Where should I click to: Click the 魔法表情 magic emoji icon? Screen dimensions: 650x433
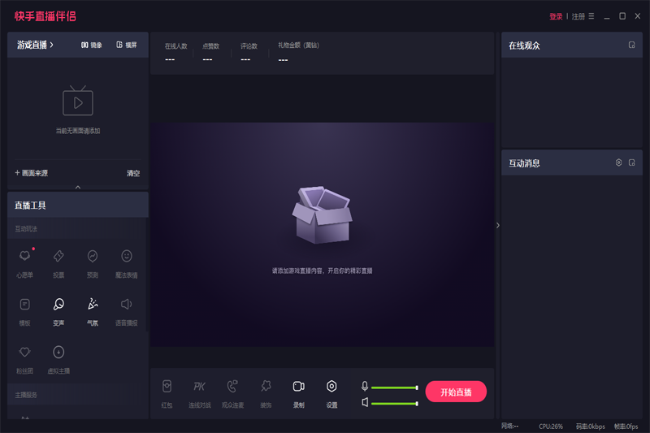click(127, 257)
